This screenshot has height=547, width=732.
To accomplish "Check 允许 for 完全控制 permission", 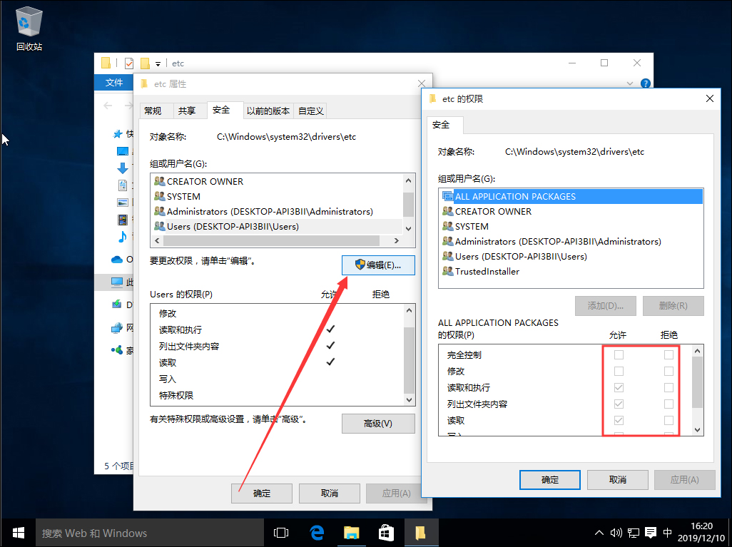I will tap(618, 354).
